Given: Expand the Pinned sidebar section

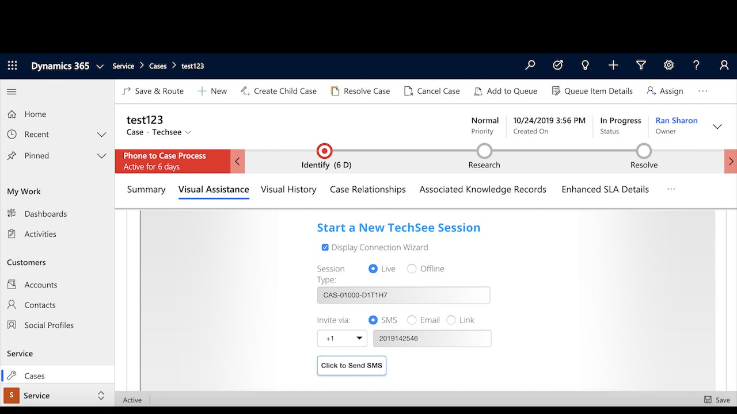Looking at the screenshot, I should pyautogui.click(x=101, y=156).
